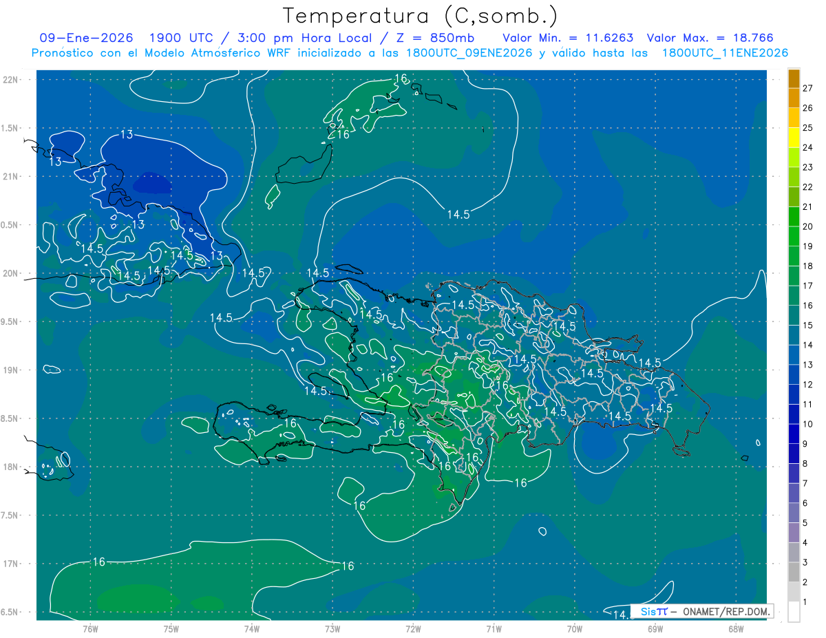Click legend value "3" on color scale
This screenshot has width=826, height=638.
tap(805, 562)
